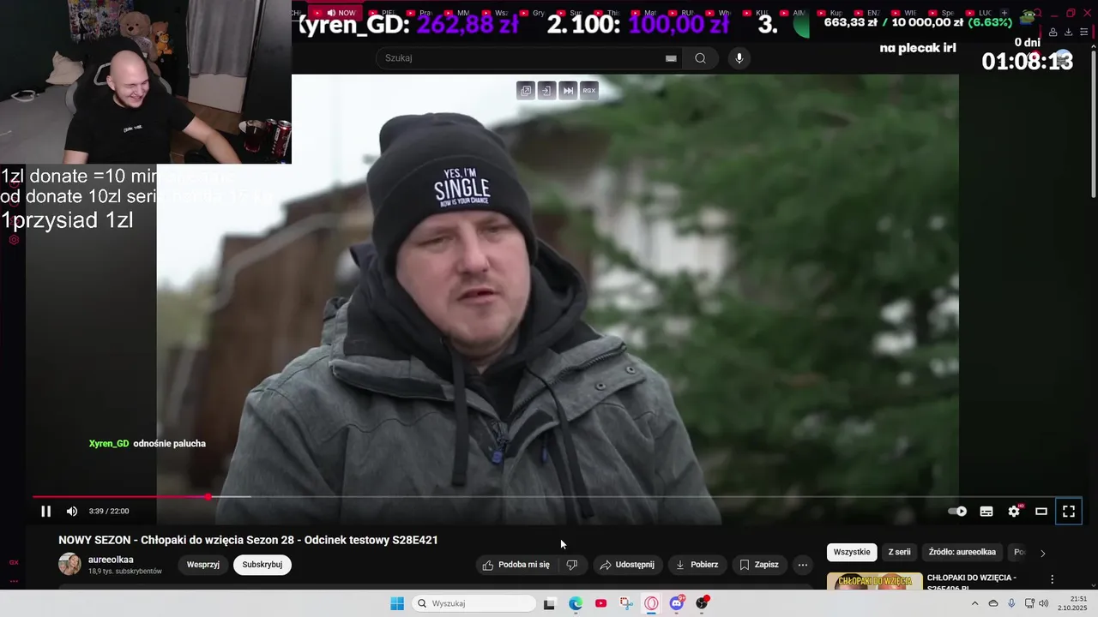The height and width of the screenshot is (617, 1098).
Task: Click the arrow-into-box icon beside the pop-out icon
Action: pyautogui.click(x=546, y=90)
